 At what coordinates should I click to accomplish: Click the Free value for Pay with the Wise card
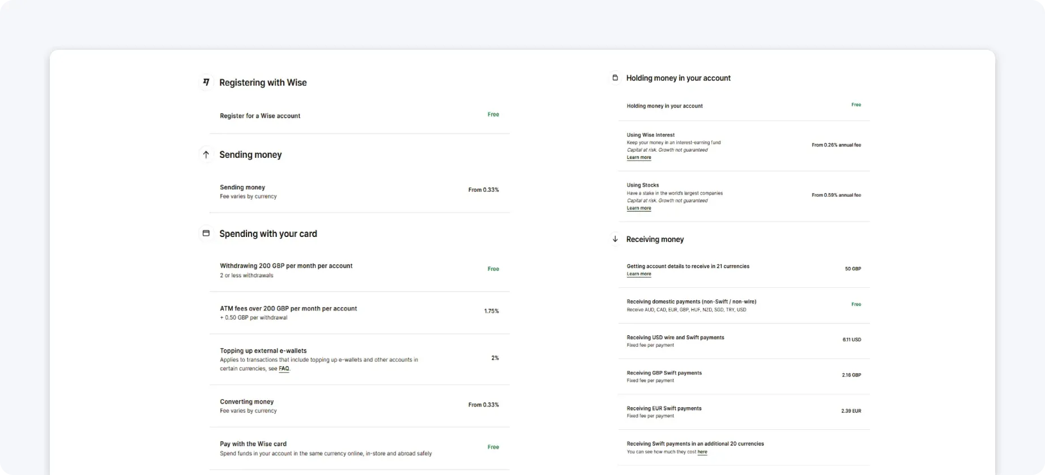coord(493,447)
